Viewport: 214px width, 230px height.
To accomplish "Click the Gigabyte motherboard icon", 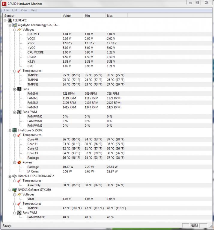I will [14, 25].
